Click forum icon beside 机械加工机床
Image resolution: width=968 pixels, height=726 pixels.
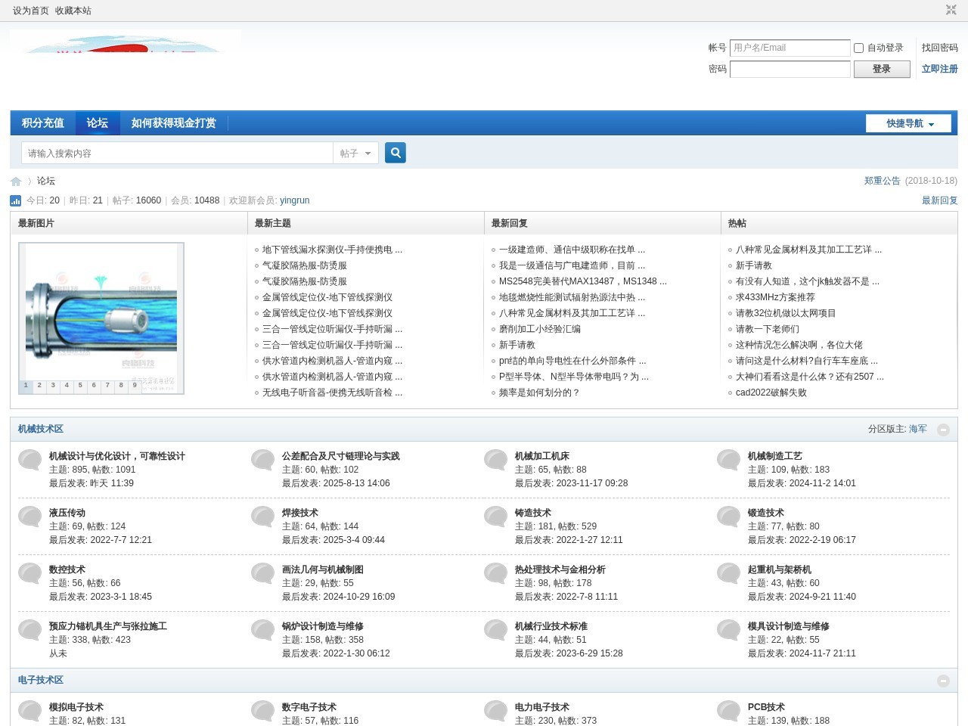(x=496, y=460)
